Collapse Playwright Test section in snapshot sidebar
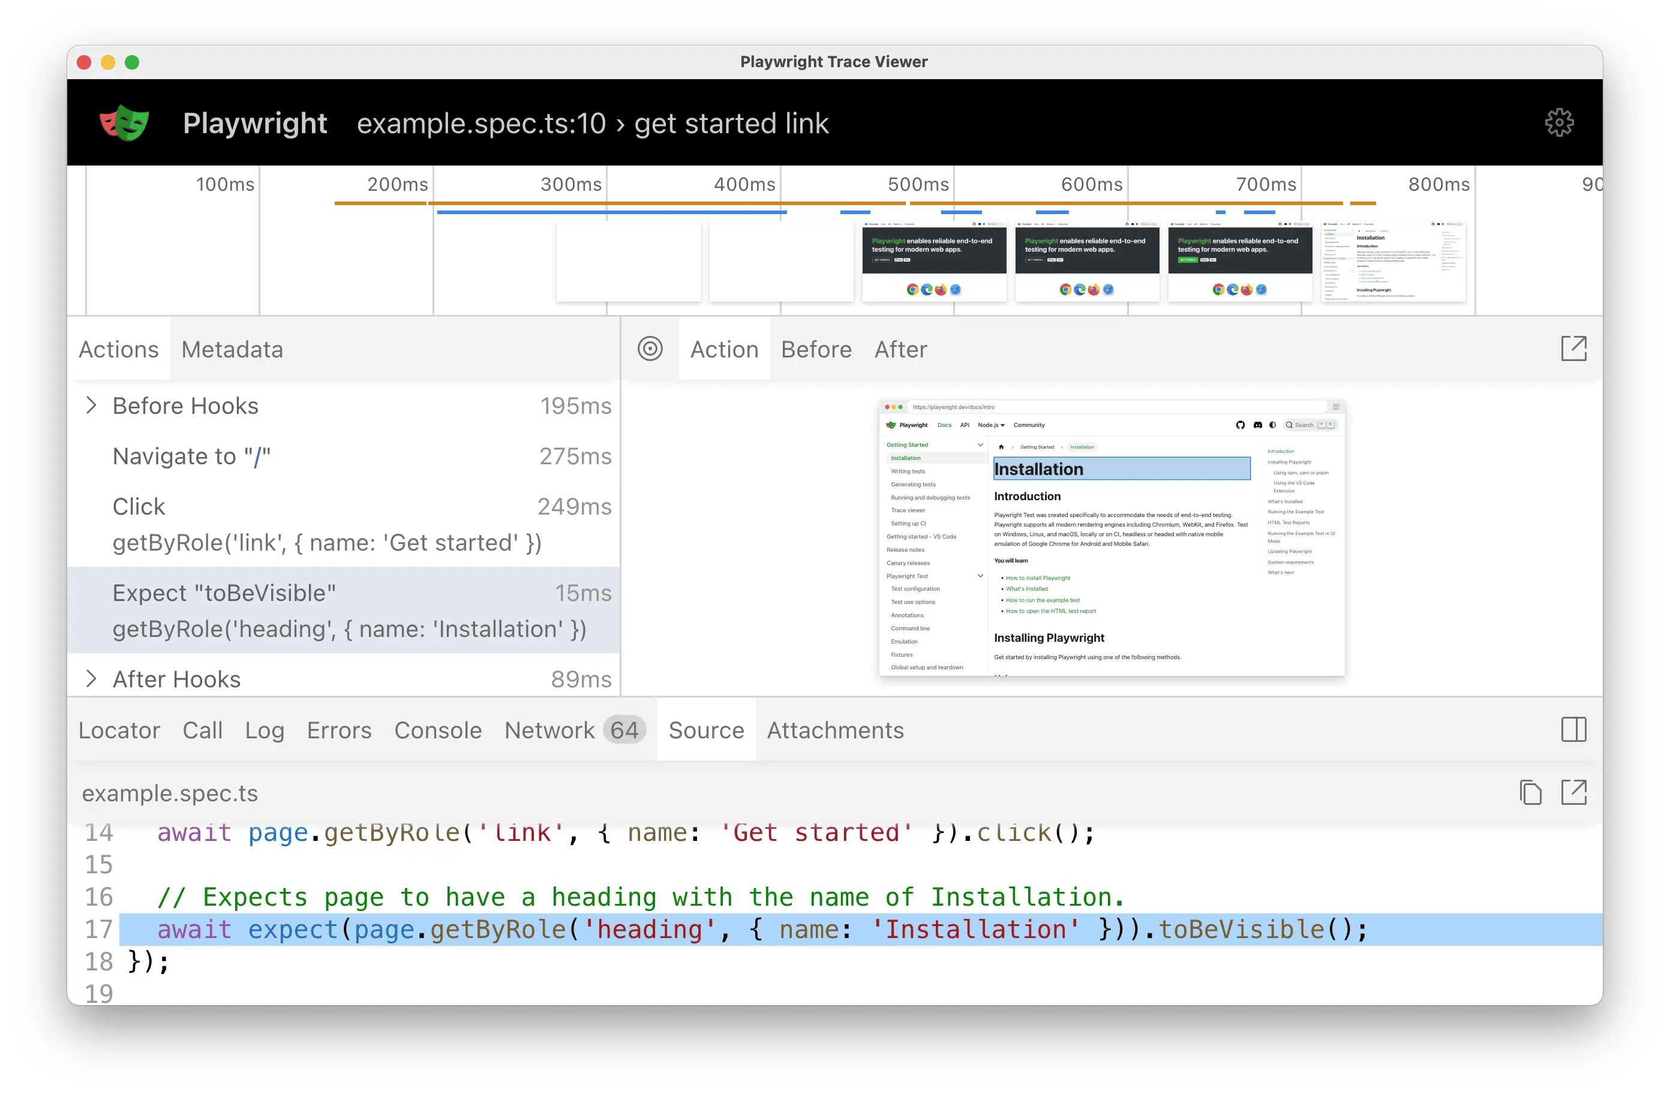1670x1094 pixels. tap(980, 576)
